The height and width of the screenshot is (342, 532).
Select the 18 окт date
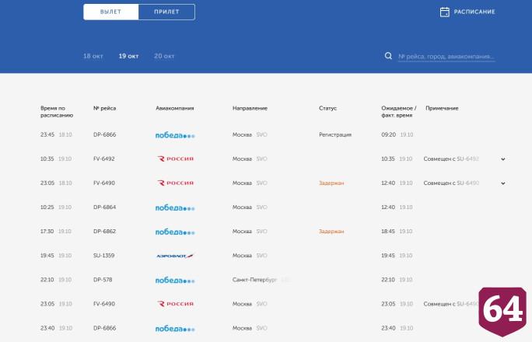(93, 56)
